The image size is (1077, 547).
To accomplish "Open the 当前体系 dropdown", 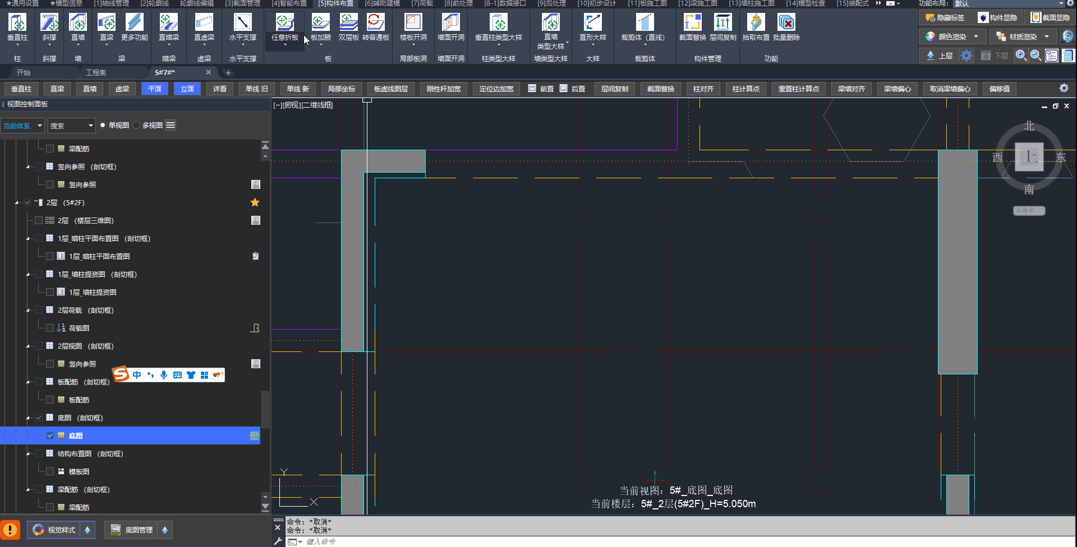I will click(x=22, y=126).
